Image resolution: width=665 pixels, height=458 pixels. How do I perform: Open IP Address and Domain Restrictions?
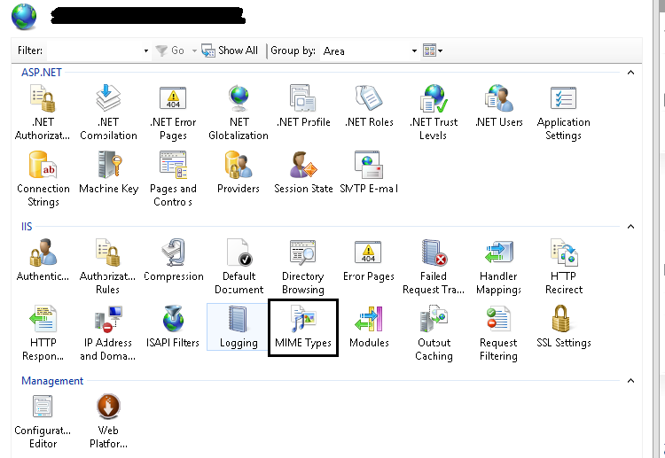(107, 333)
